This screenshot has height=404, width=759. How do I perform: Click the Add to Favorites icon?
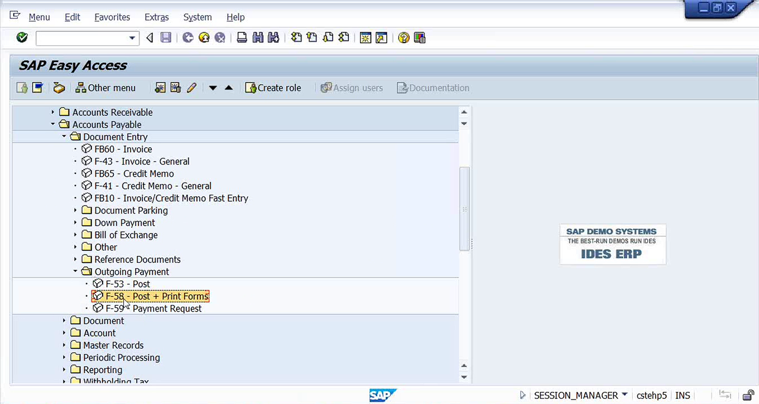point(160,87)
